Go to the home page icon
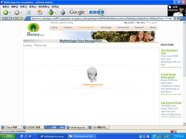 coord(40,12)
